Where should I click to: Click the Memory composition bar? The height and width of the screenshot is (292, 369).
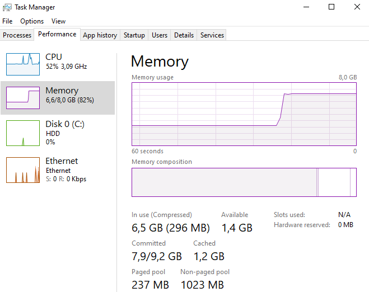click(x=244, y=182)
